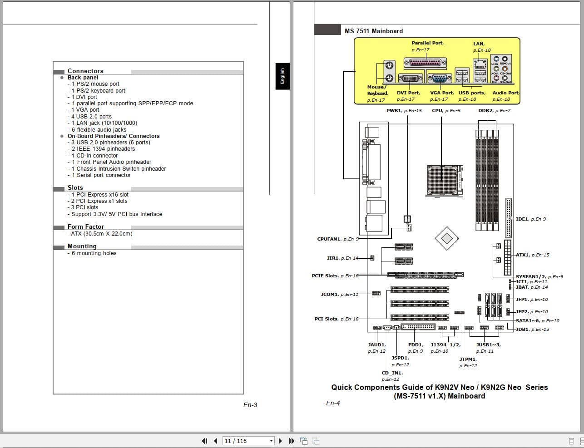
Task: Click the PWR1 p.En-15 label
Action: (x=404, y=110)
